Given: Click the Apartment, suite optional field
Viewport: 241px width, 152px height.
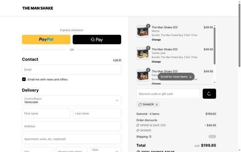Looking at the screenshot, I should coord(72,139).
